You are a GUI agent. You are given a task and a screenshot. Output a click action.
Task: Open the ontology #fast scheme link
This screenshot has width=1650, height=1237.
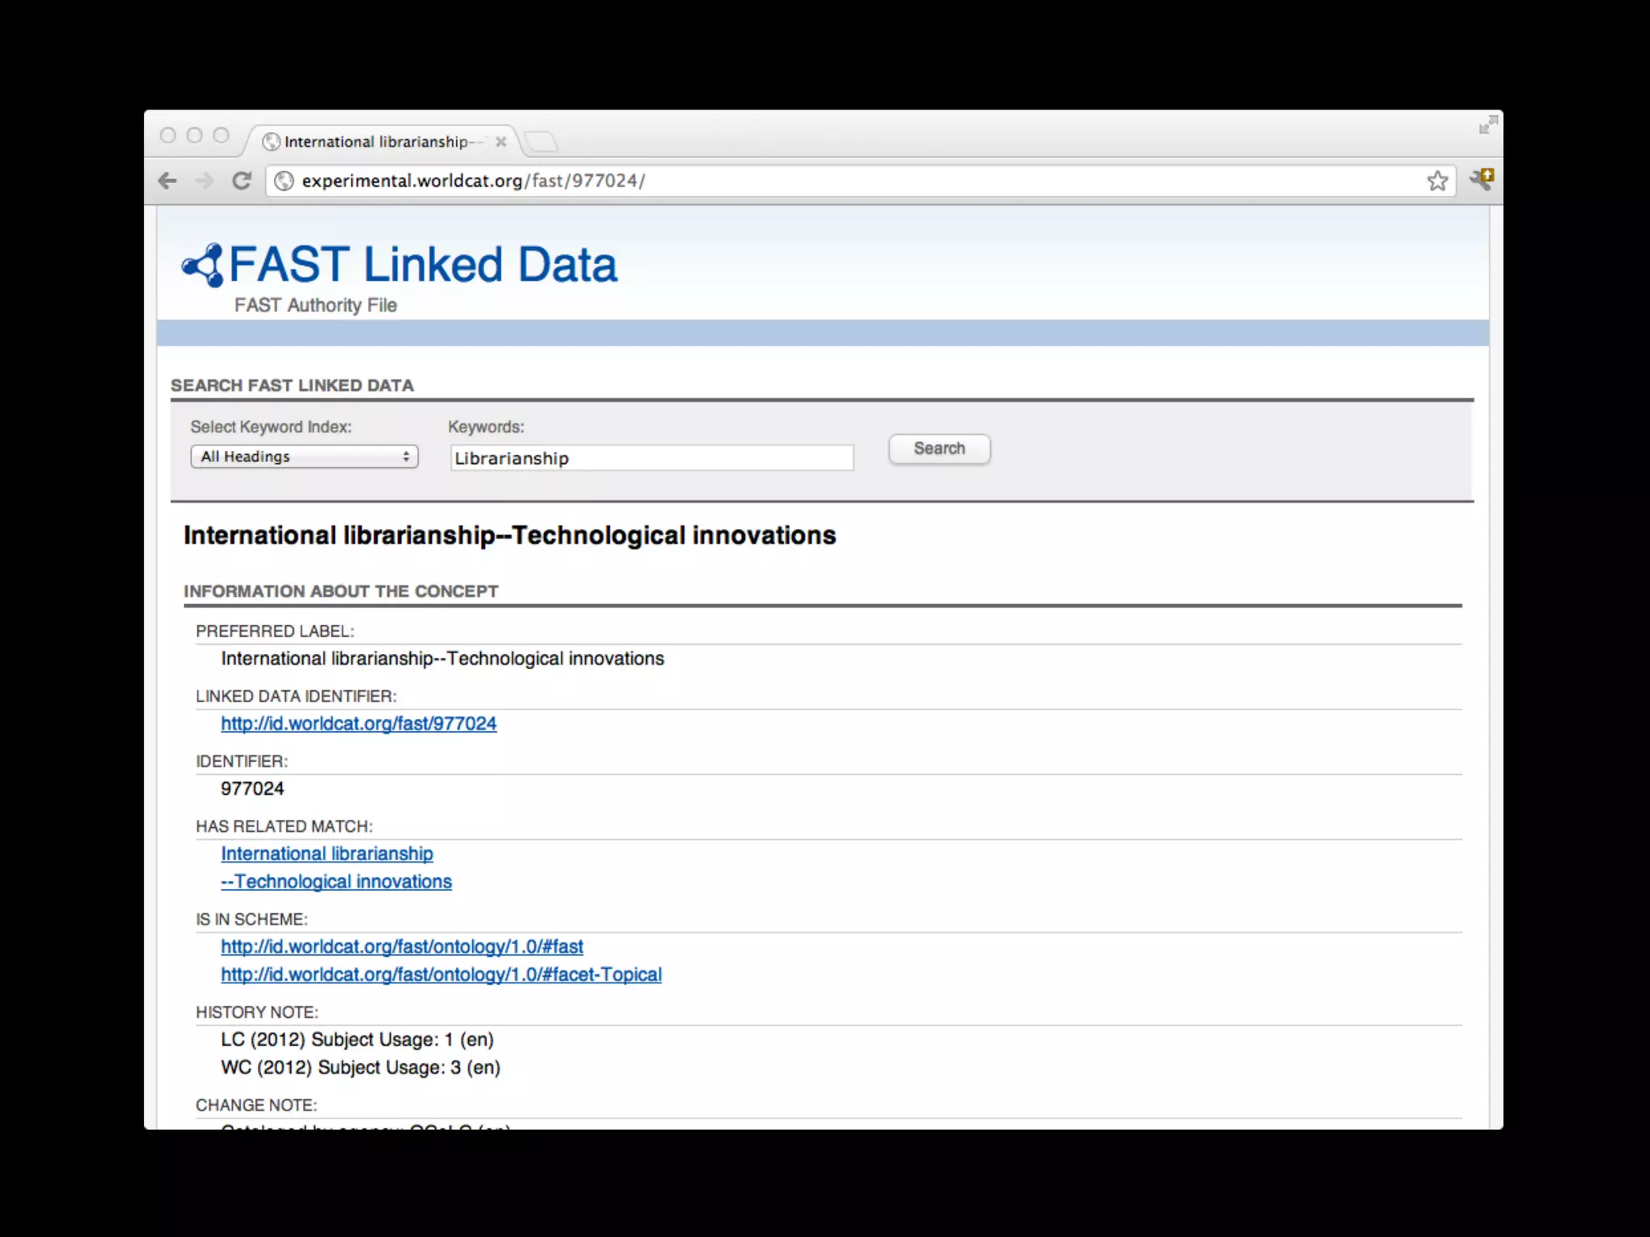pyautogui.click(x=401, y=946)
